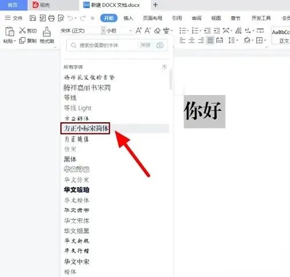Click the clear formatting eraser icon
The width and height of the screenshot is (290, 277).
(x=157, y=31)
